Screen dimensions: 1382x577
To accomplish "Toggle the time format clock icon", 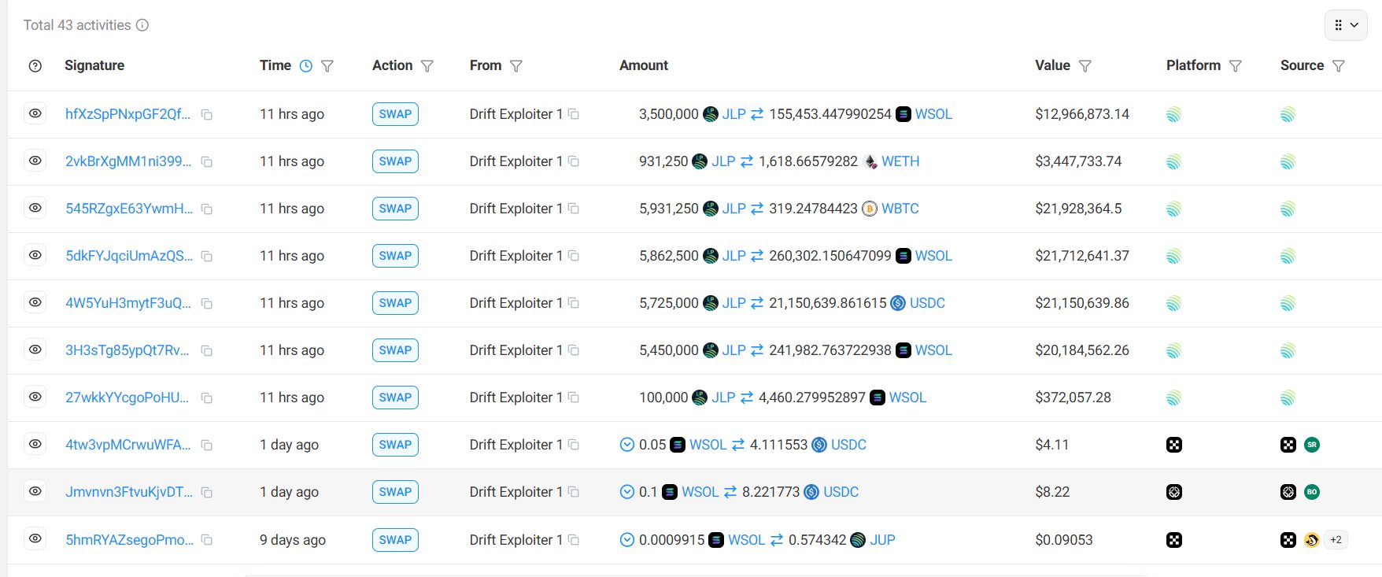I will click(306, 66).
